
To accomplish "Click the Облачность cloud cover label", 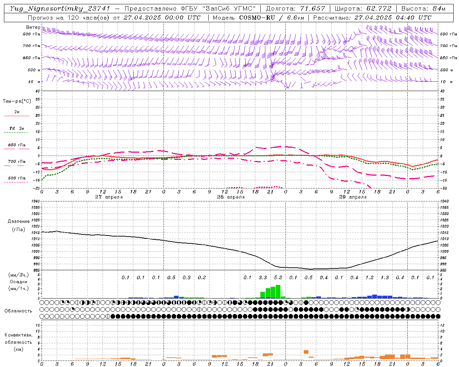I will (x=18, y=311).
